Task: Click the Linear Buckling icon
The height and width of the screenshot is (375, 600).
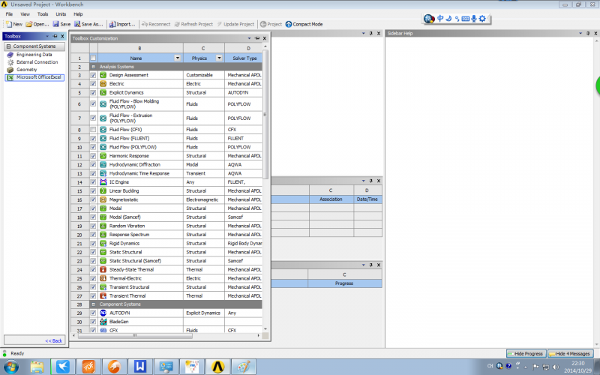Action: (x=103, y=191)
